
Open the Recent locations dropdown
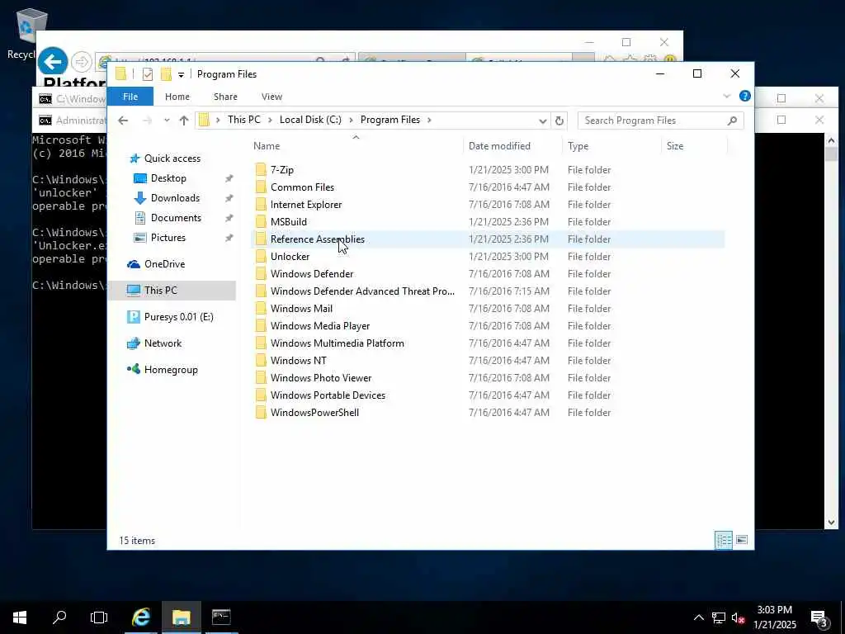tap(167, 121)
